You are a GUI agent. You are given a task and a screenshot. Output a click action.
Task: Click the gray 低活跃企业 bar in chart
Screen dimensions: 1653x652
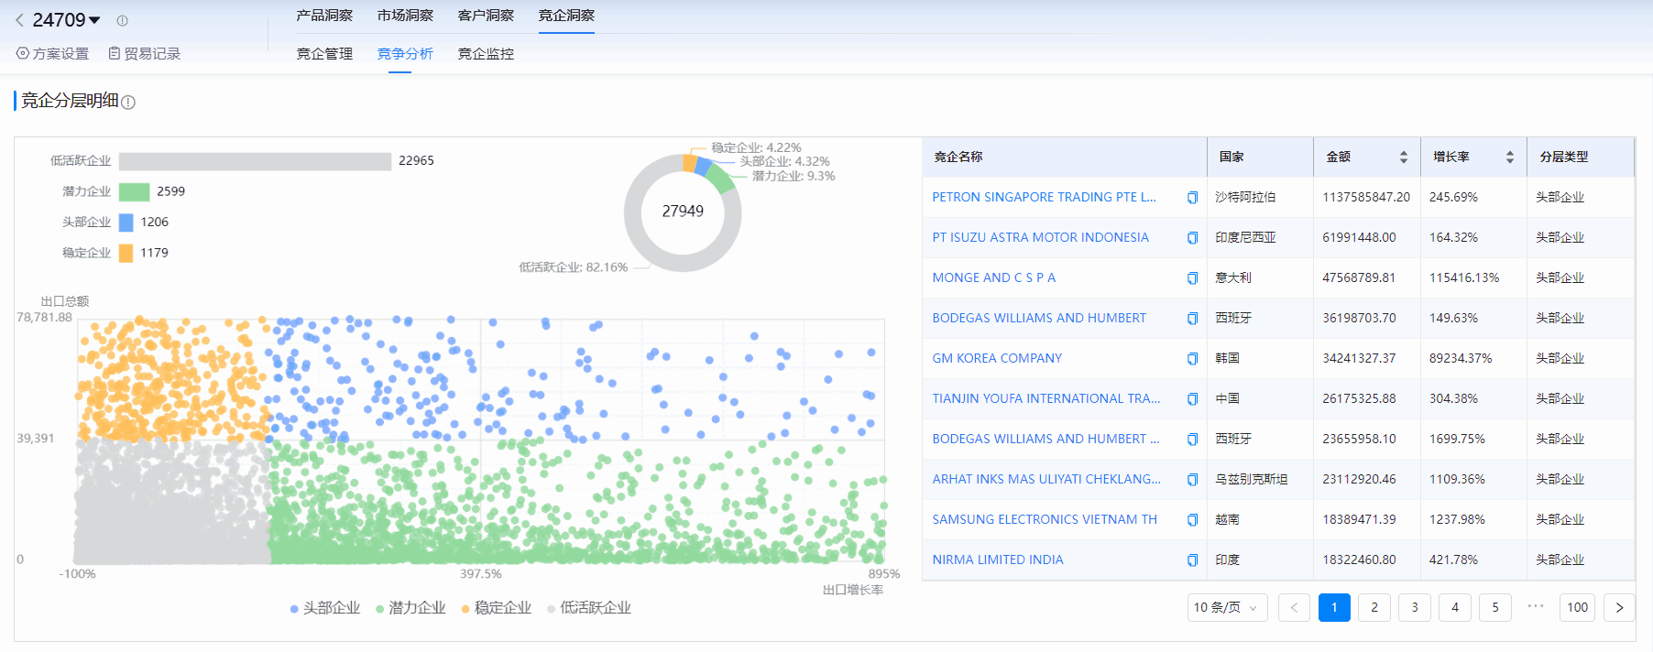point(255,161)
